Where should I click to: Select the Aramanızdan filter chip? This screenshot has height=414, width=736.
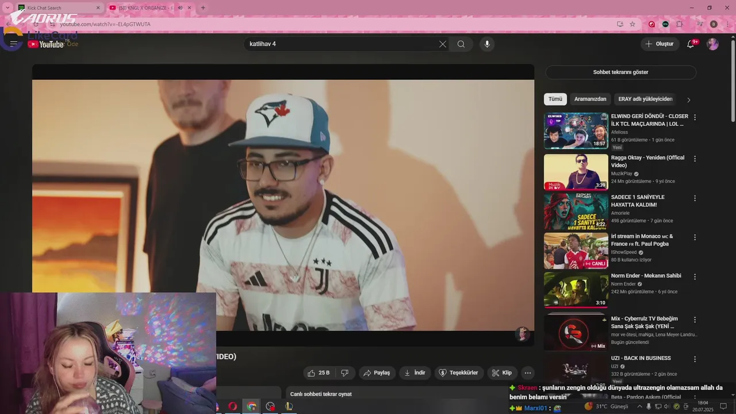point(590,99)
